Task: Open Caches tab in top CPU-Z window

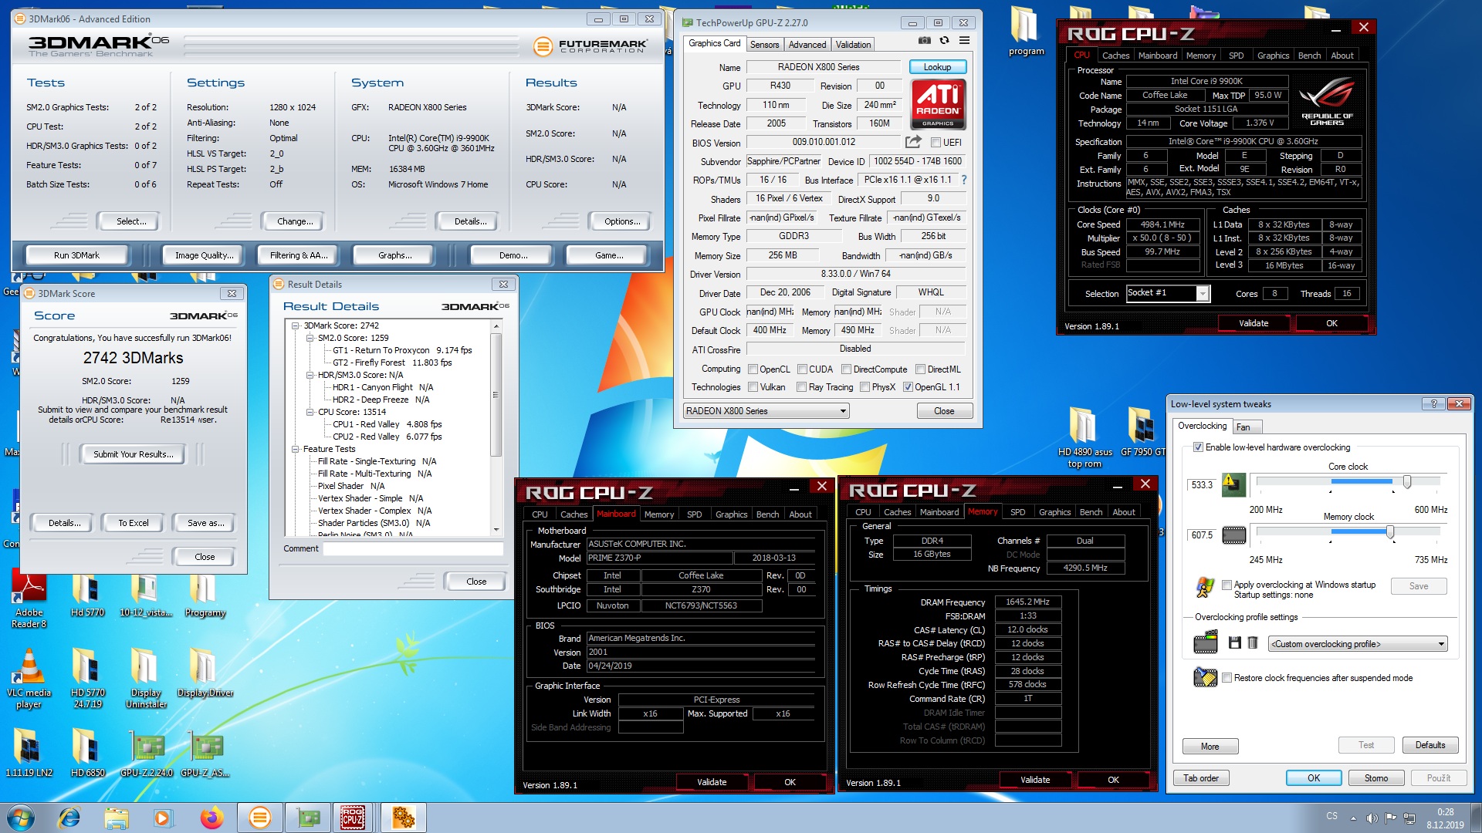Action: coord(1115,56)
